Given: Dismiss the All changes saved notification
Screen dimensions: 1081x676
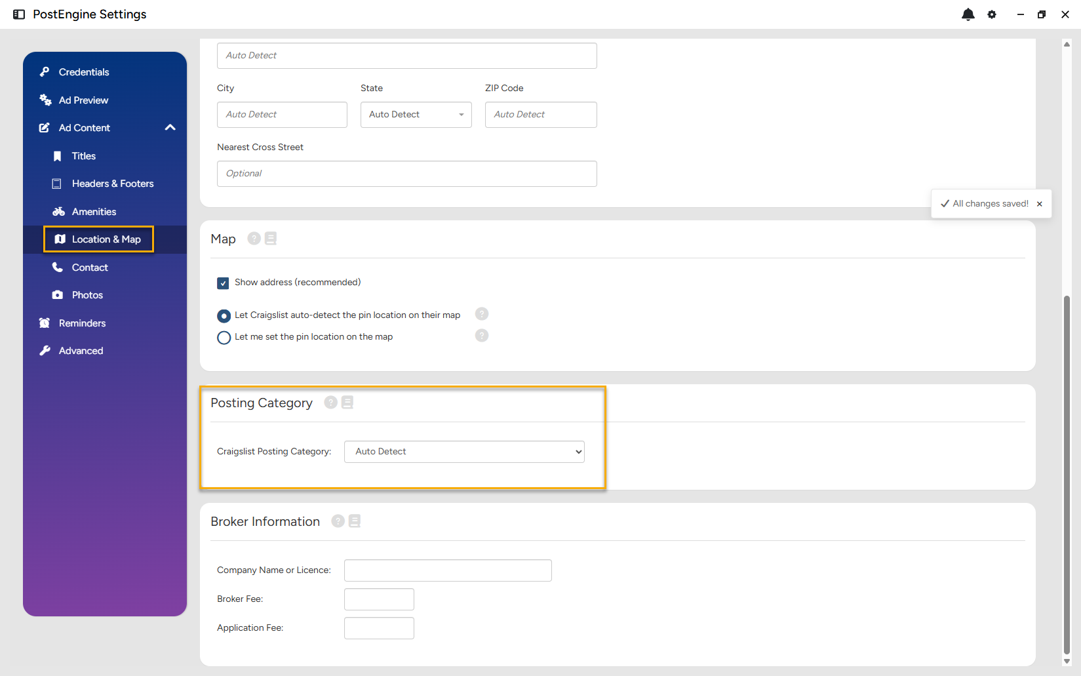Looking at the screenshot, I should 1040,204.
